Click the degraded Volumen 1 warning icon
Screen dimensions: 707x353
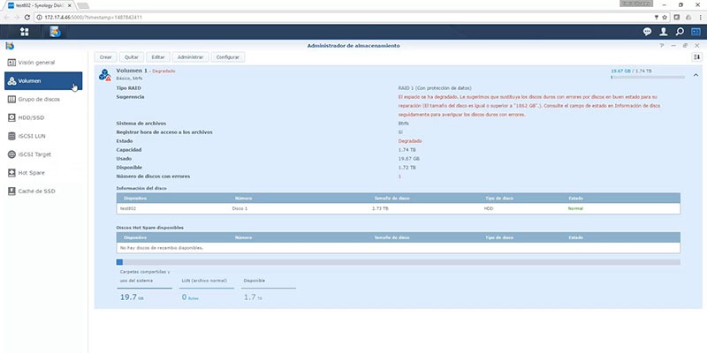[x=105, y=75]
